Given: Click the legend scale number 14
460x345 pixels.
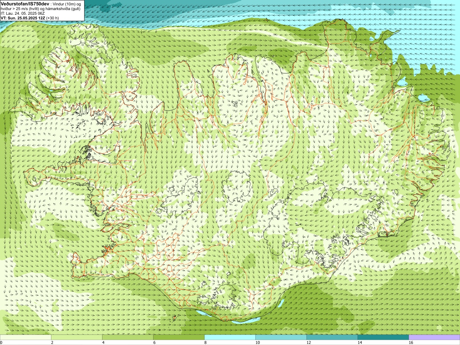Looking at the screenshot, I should click(x=359, y=342).
